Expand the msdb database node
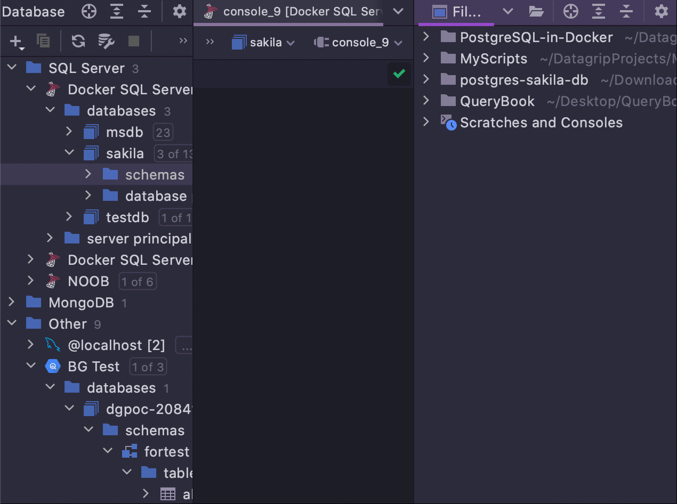677x504 pixels. click(x=69, y=132)
